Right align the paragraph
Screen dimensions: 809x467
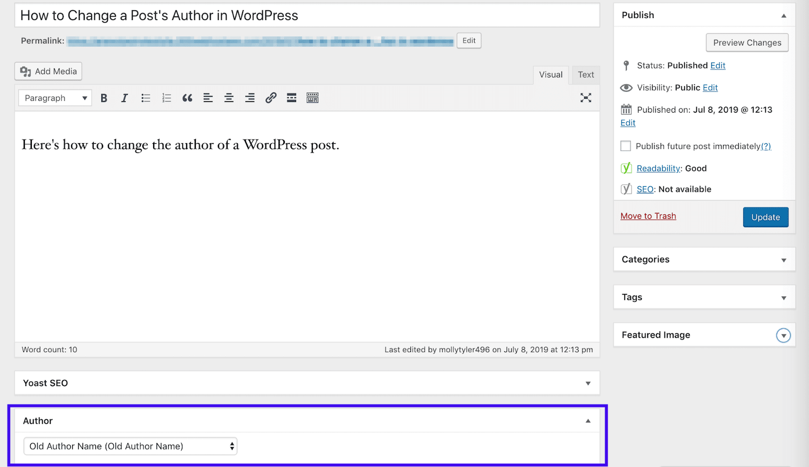tap(249, 97)
